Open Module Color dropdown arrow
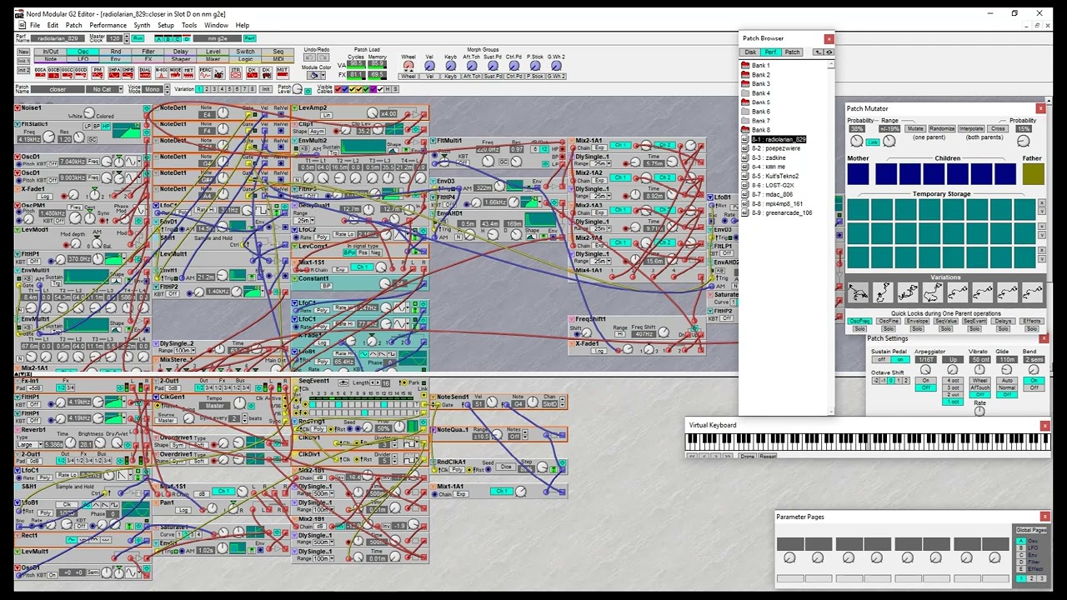 [x=323, y=75]
